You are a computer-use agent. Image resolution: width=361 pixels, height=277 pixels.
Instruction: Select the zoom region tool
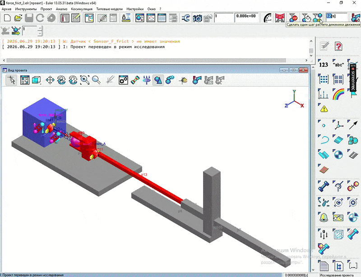click(x=85, y=80)
